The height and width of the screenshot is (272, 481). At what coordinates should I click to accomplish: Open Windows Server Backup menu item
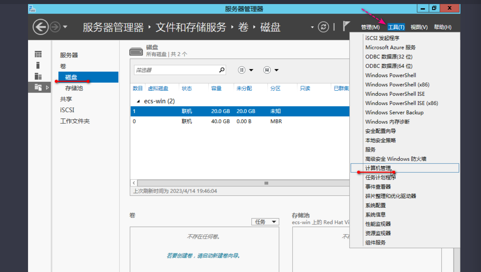coord(394,113)
